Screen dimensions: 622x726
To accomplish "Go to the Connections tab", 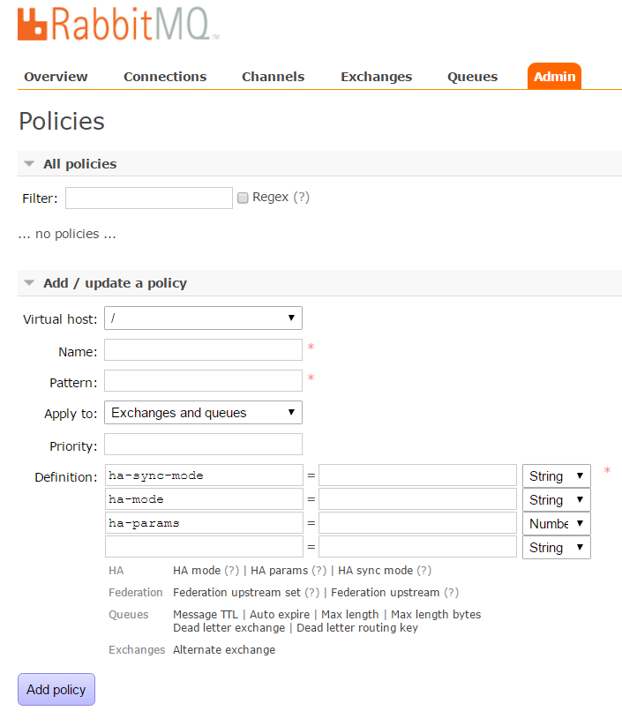I will 165,77.
